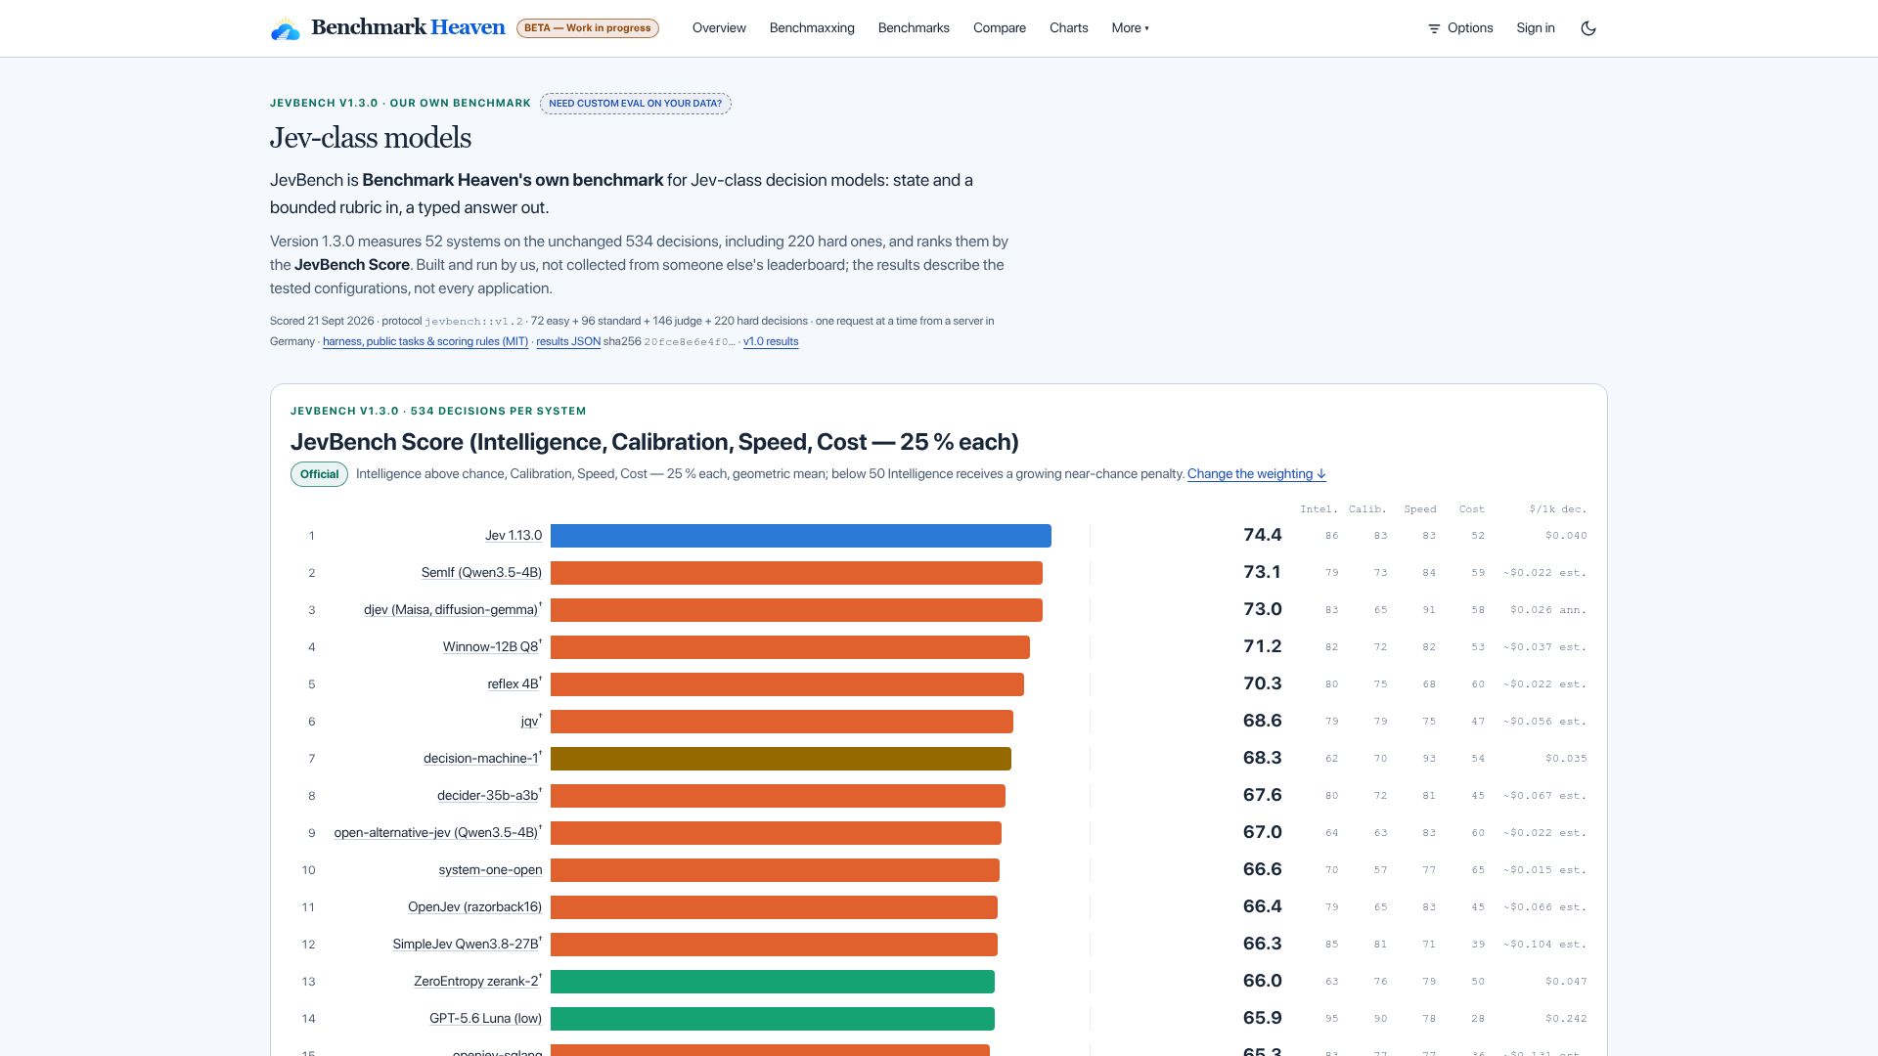Click the Calib. column header
This screenshot has height=1056, width=1878.
point(1367,509)
